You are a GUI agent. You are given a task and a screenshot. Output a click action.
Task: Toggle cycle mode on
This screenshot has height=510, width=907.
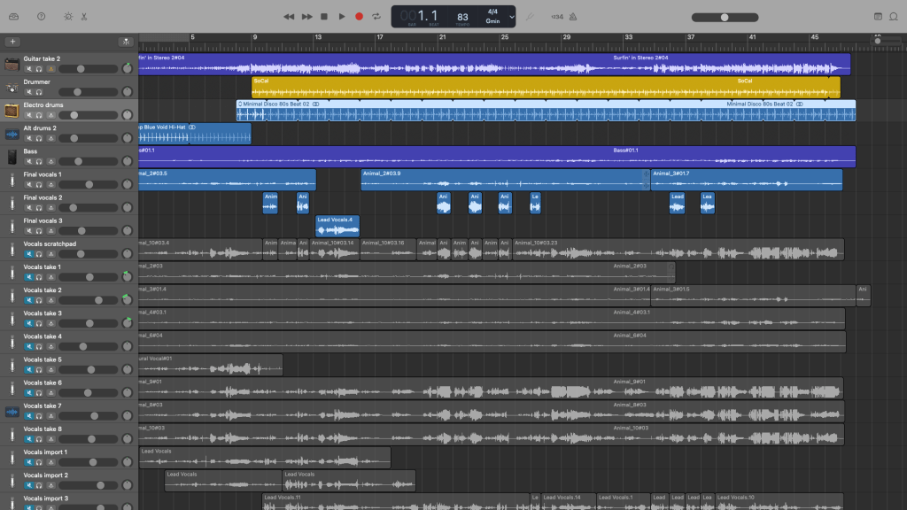tap(376, 17)
